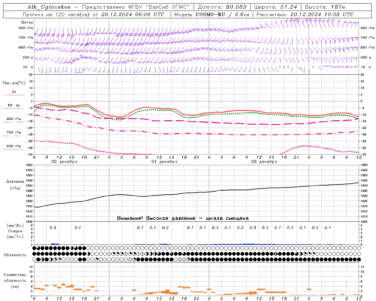376x301 pixels.
Task: Click the 21 декабря date label
Action: coord(164,162)
